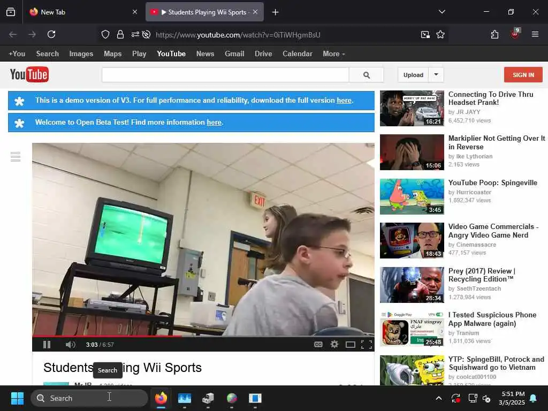Screen dimensions: 548x411
Task: Open the guide hamburger menu beside video
Action: (x=16, y=157)
